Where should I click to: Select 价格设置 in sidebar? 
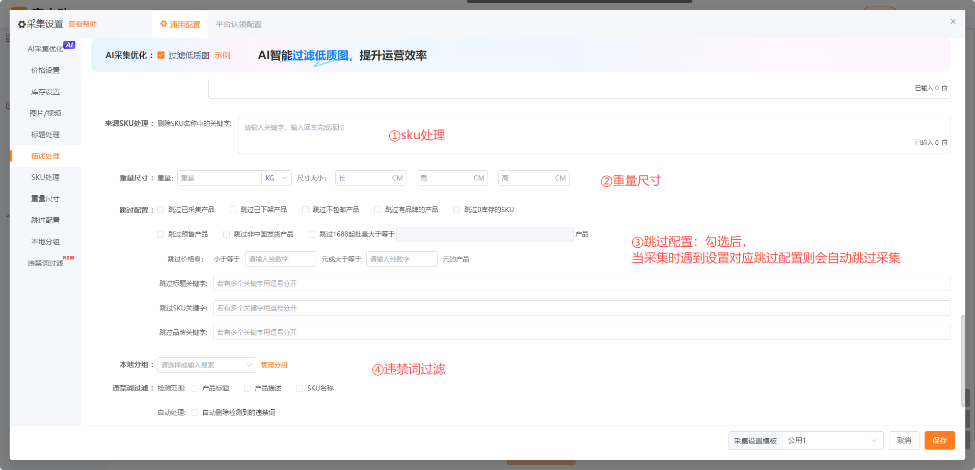45,70
